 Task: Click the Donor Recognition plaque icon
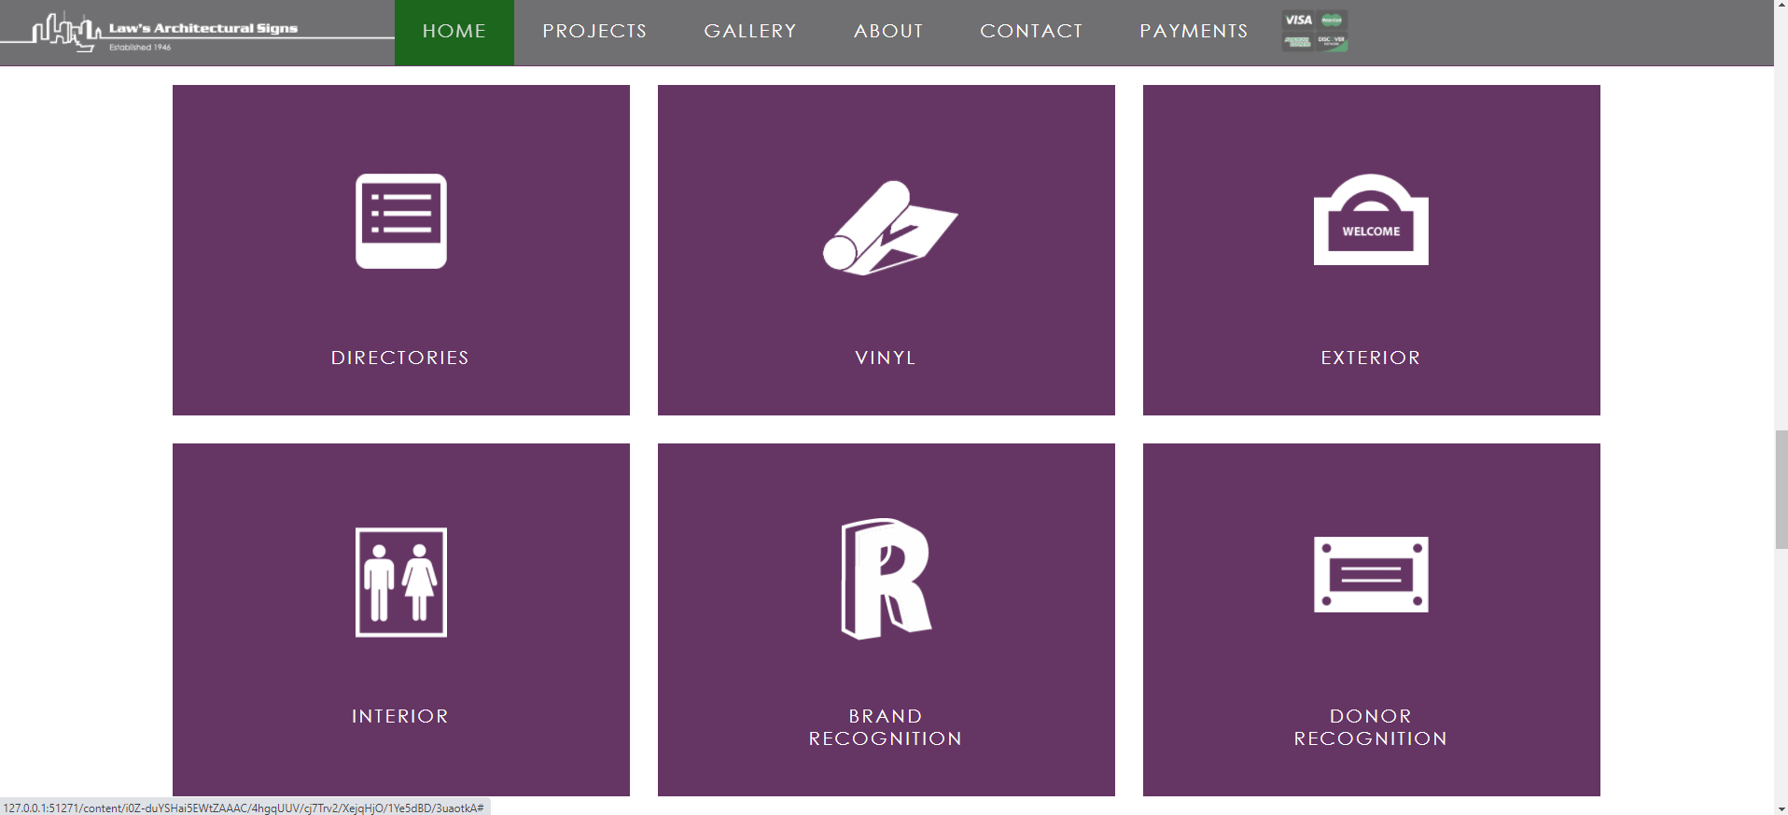[x=1371, y=574]
